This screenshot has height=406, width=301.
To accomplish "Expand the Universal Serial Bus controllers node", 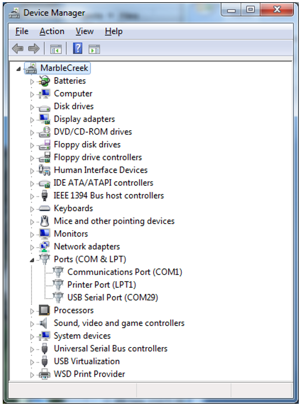I will [x=32, y=349].
